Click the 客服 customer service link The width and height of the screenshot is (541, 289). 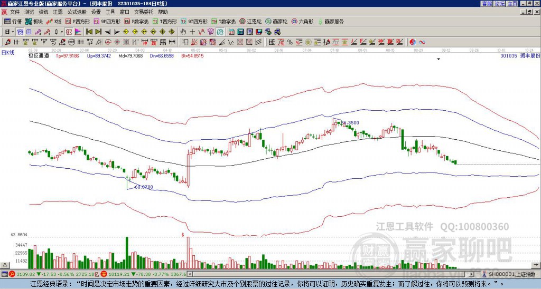coord(487,4)
